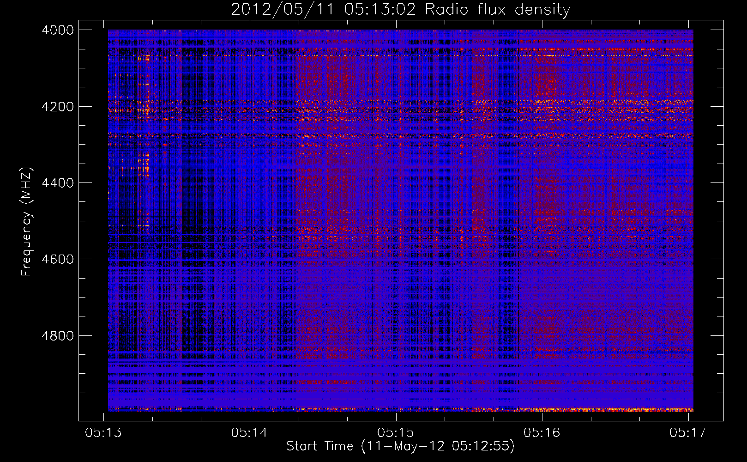Screen dimensions: 747x462
Task: Click the 05:13 time tick label
Action: pyautogui.click(x=103, y=432)
